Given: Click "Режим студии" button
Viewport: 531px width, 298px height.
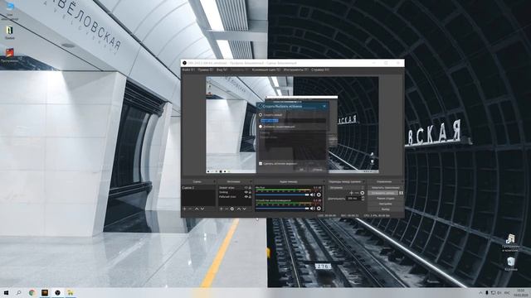Looking at the screenshot, I should pos(385,199).
